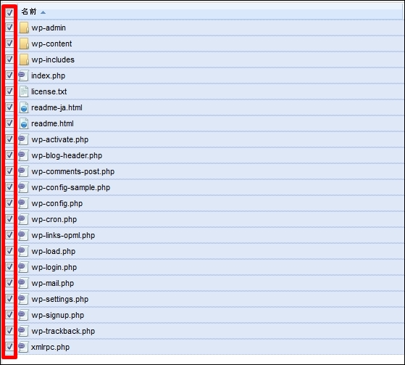Screen dimensions: 405x365
Task: Uncheck the wp-login.php checkbox
Action: click(9, 267)
